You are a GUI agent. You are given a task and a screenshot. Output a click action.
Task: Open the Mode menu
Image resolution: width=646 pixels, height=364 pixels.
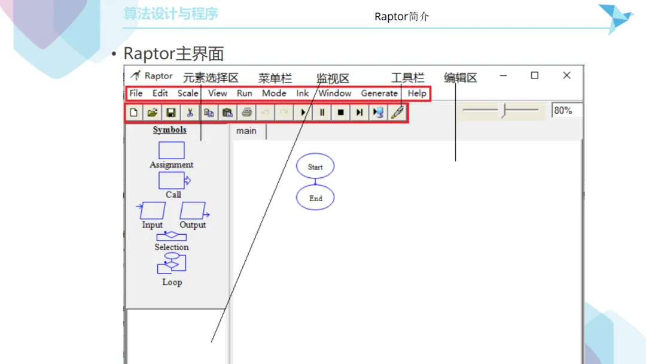[274, 93]
